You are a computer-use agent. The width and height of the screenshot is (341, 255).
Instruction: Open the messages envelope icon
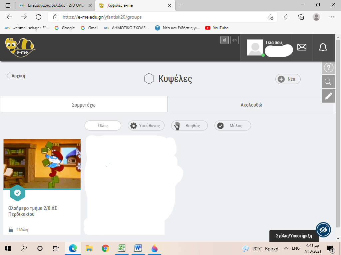point(302,47)
